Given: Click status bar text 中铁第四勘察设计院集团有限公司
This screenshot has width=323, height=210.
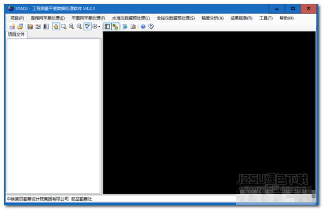Looking at the screenshot, I should click(38, 199).
